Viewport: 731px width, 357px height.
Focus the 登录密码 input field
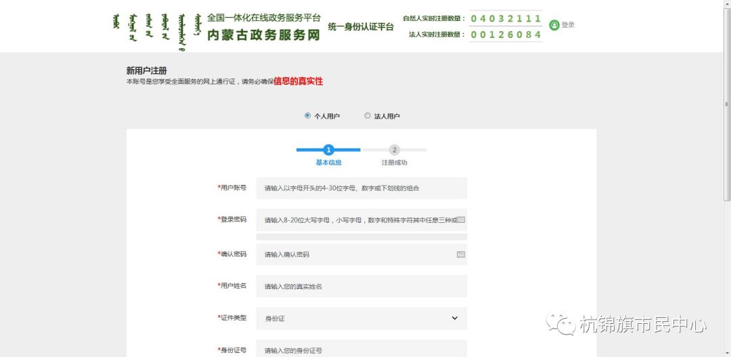click(361, 219)
